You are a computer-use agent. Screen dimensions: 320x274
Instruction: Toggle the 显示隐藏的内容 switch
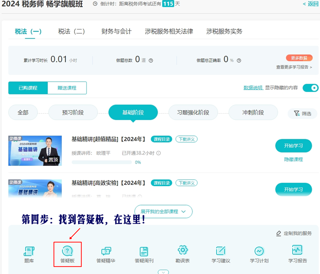click(x=310, y=88)
